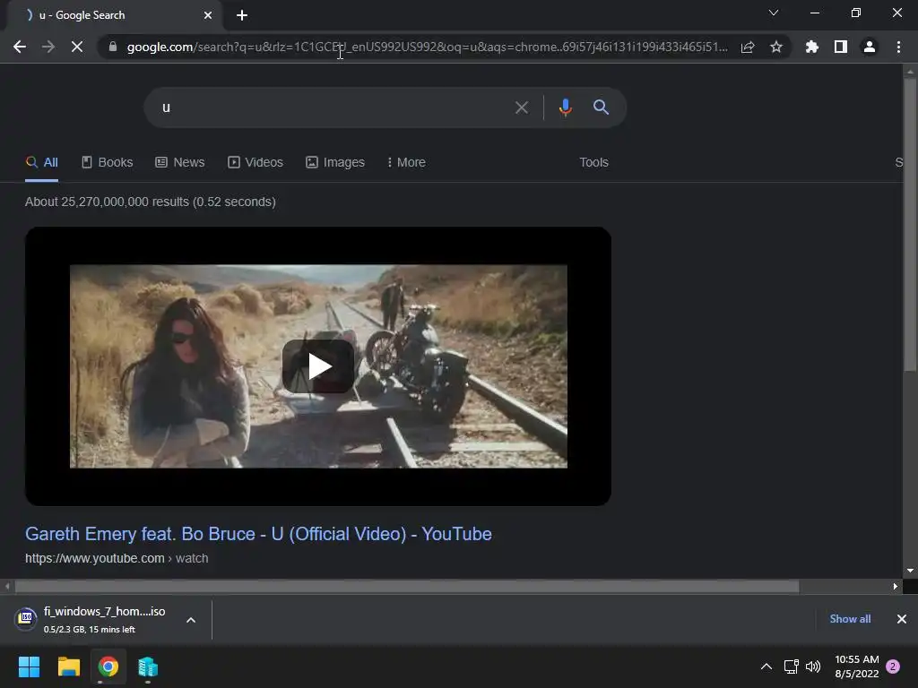Start voice search with the microphone
918x688 pixels.
pos(565,107)
